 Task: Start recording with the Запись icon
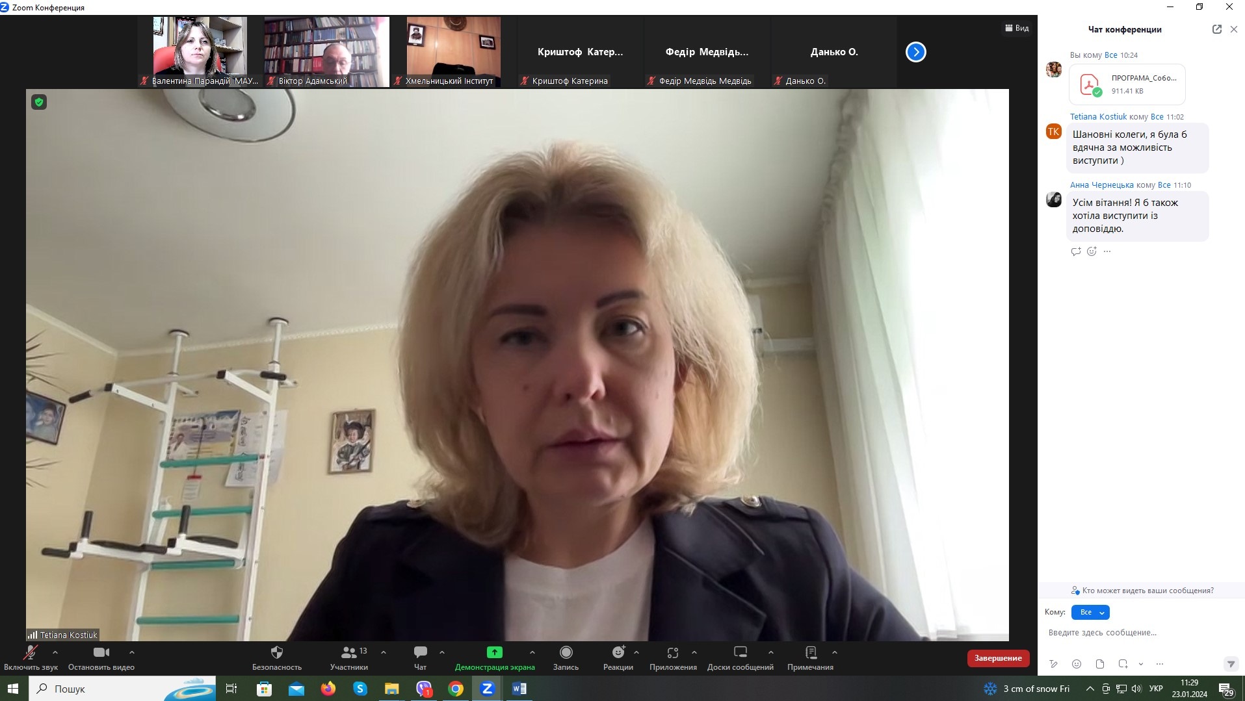[566, 653]
